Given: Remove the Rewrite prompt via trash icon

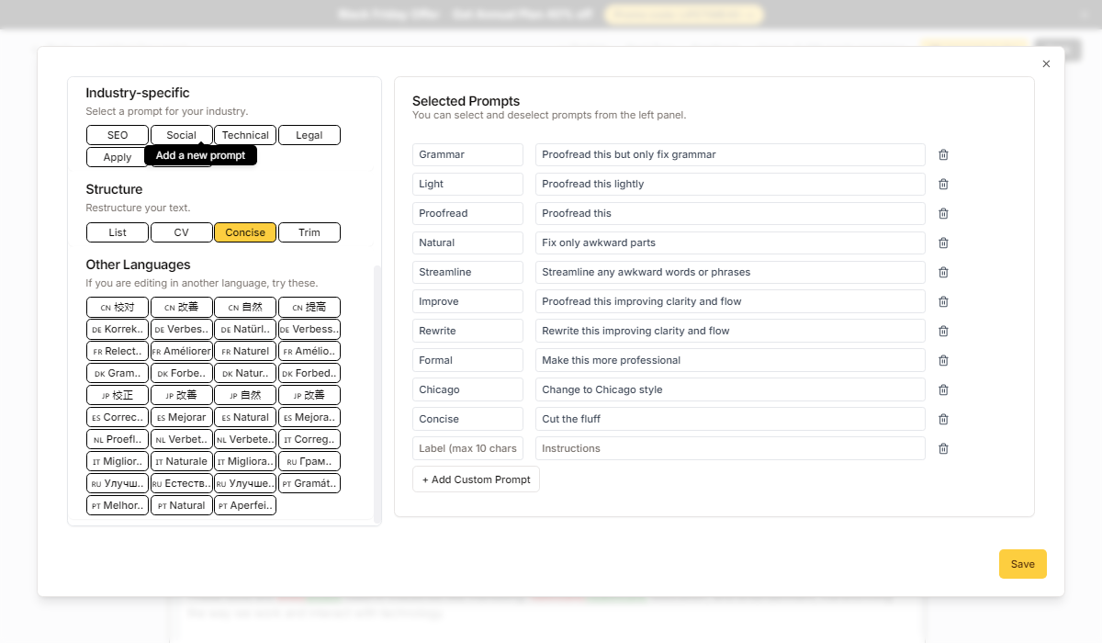Looking at the screenshot, I should (943, 332).
